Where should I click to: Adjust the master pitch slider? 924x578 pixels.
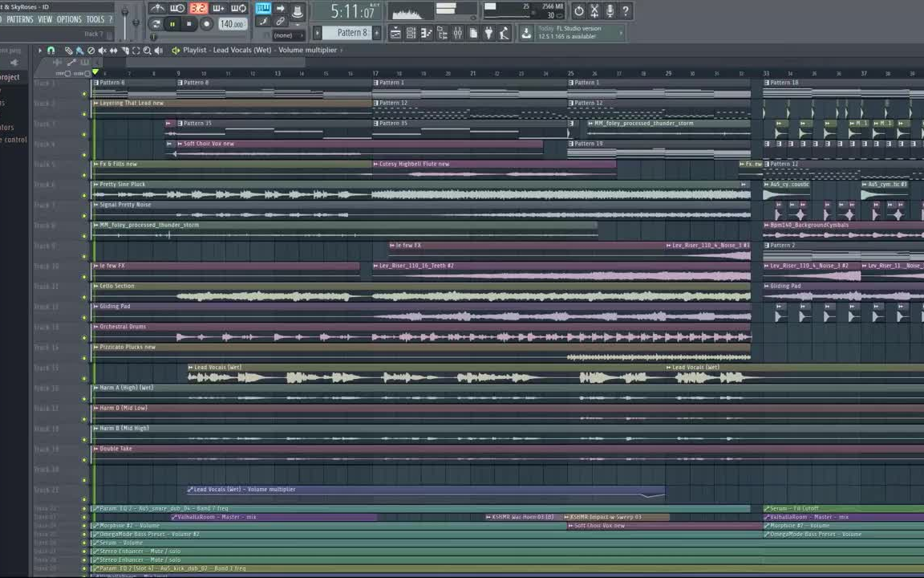point(136,22)
